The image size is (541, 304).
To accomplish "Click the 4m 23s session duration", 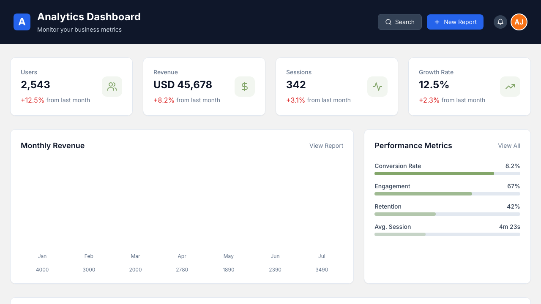I will (509, 227).
